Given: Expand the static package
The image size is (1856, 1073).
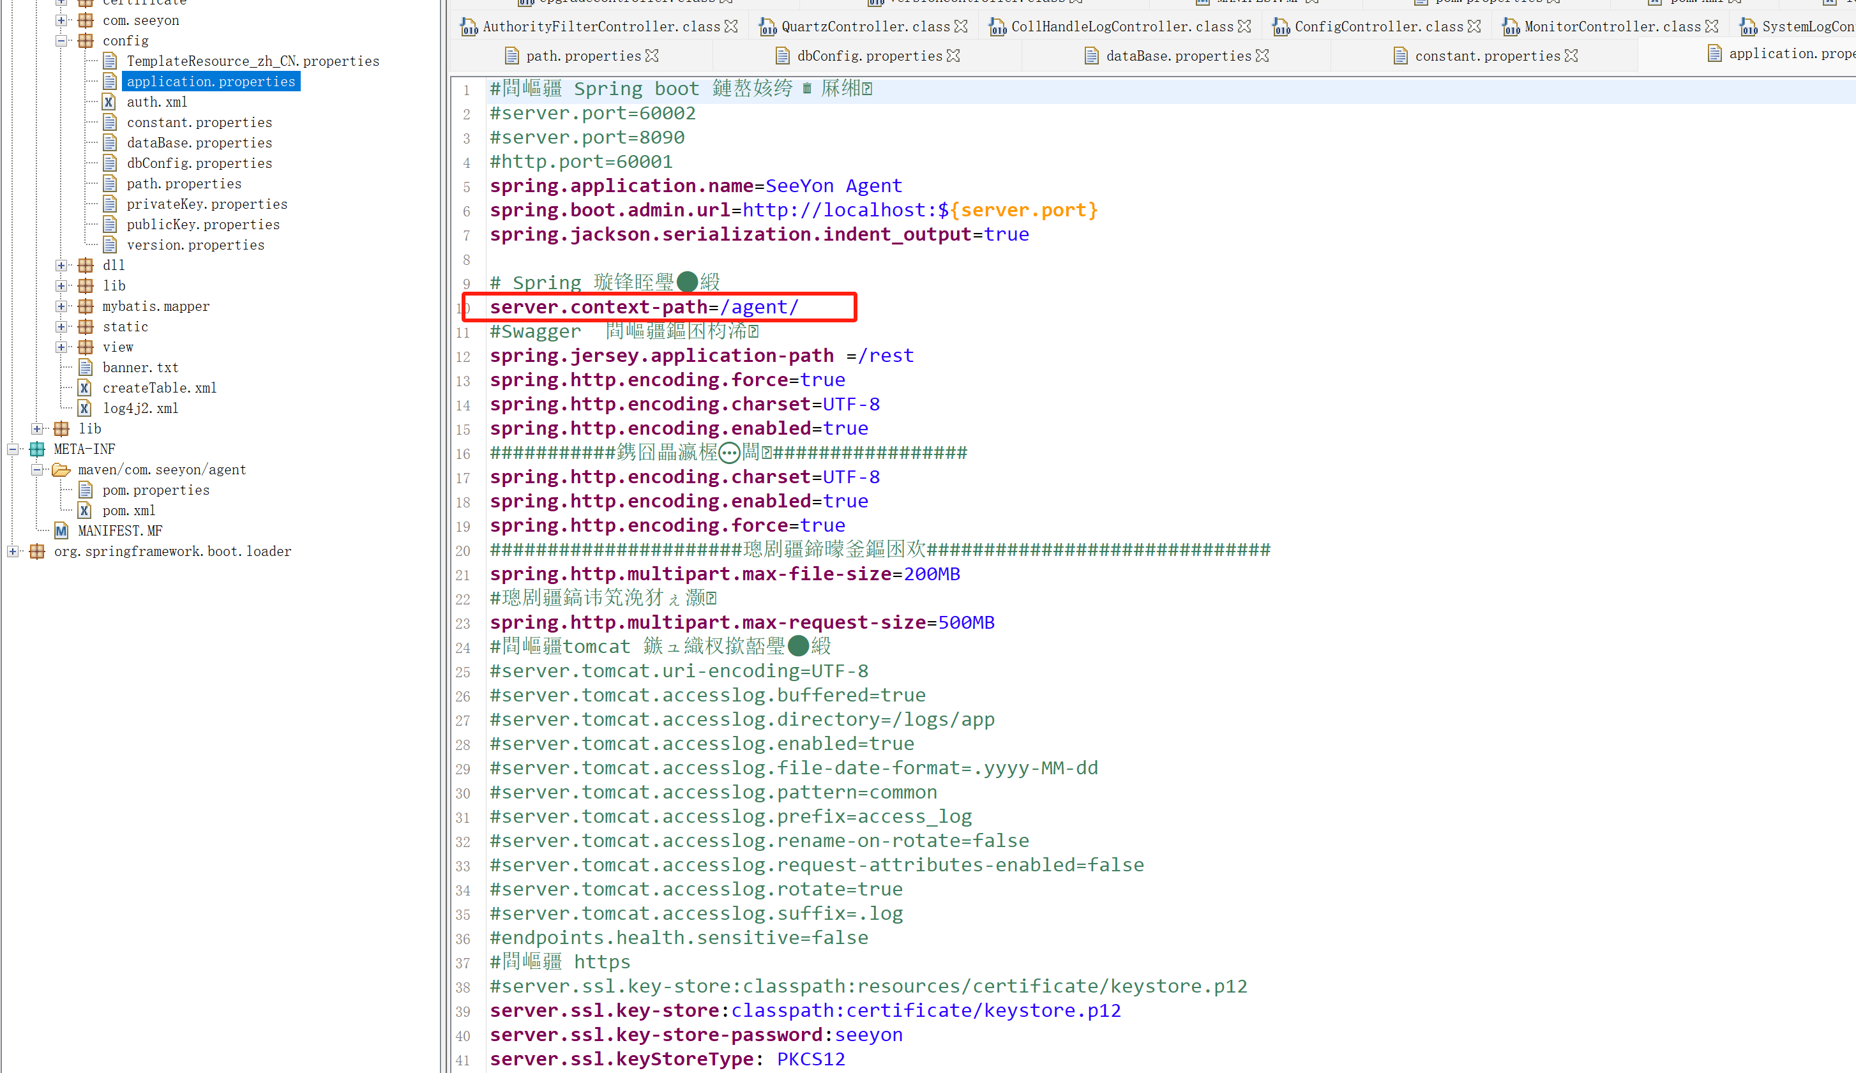Looking at the screenshot, I should pos(61,327).
